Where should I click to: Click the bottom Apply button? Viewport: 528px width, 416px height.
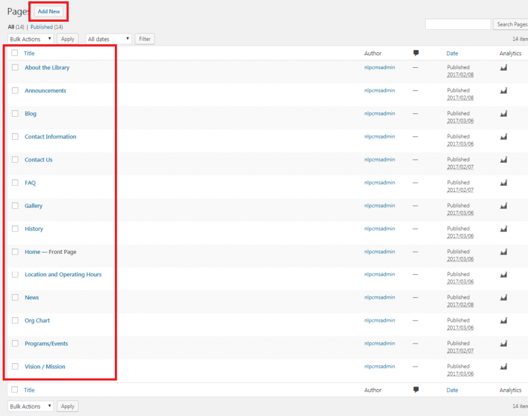click(67, 406)
